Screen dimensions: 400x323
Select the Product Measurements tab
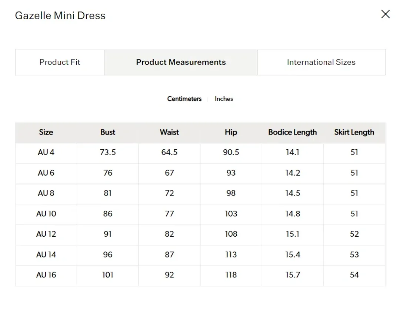click(181, 62)
